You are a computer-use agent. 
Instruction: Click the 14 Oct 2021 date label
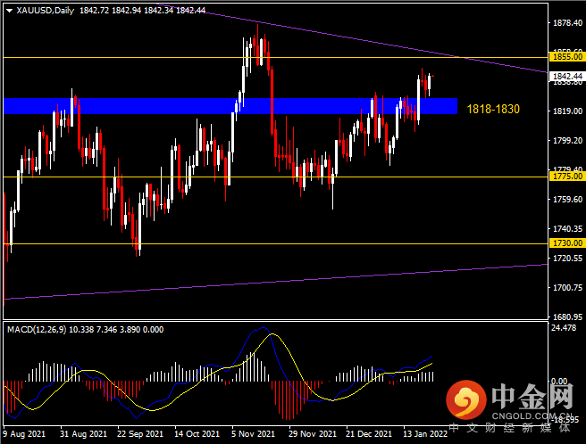[x=197, y=434]
